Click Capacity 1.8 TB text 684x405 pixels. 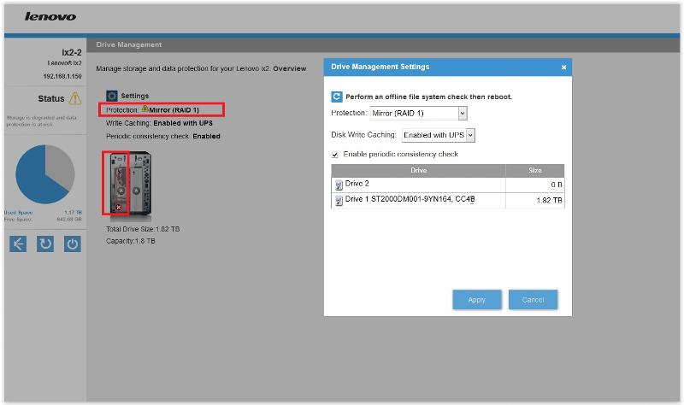pos(131,241)
